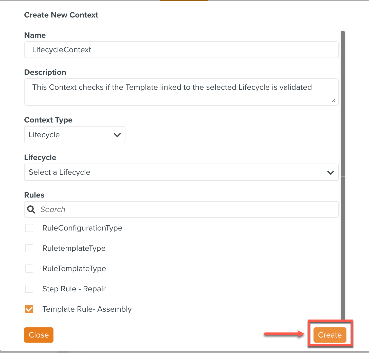The height and width of the screenshot is (353, 369).
Task: Click the Close button
Action: click(39, 335)
